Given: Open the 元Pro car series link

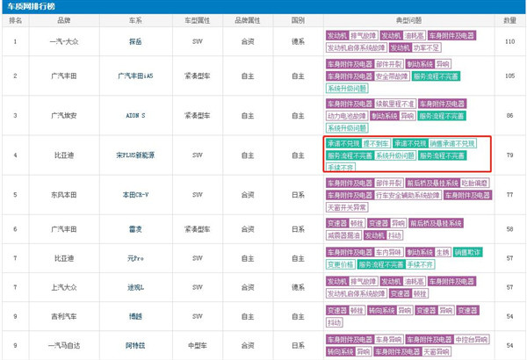Looking at the screenshot, I should click(x=135, y=258).
